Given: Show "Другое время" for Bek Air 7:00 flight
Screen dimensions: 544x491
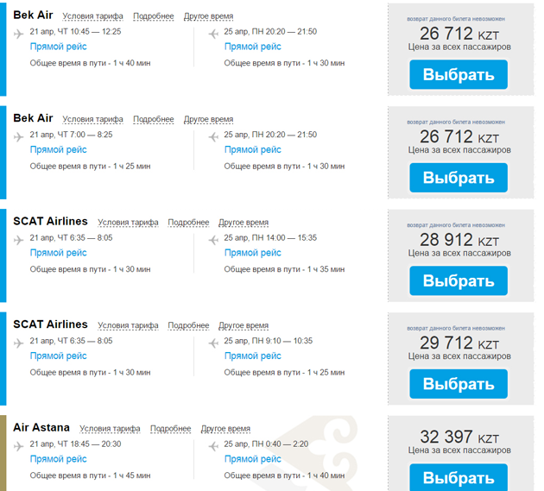Looking at the screenshot, I should 208,120.
